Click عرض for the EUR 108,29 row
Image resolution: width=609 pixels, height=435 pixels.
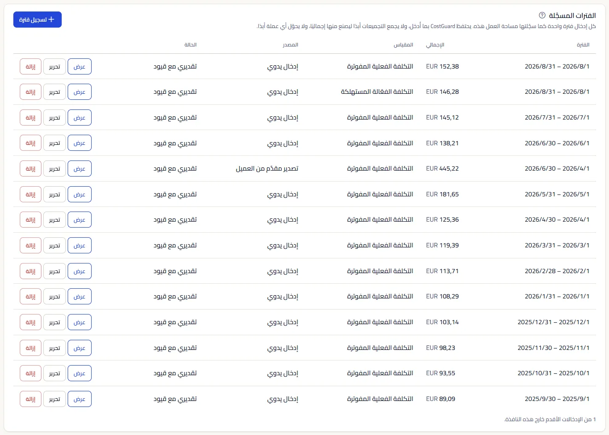coord(80,297)
